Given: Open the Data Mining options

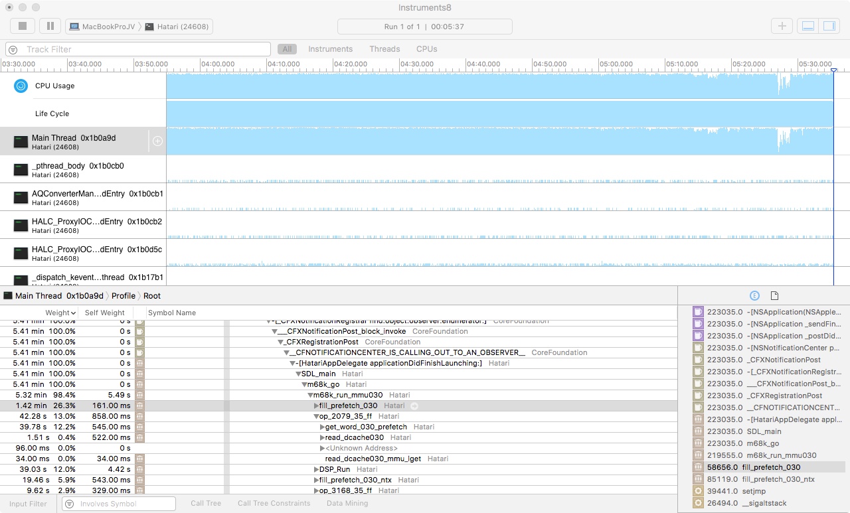Looking at the screenshot, I should pos(347,503).
